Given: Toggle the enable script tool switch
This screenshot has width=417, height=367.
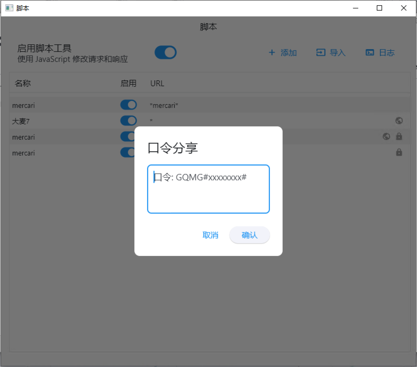Looking at the screenshot, I should (x=165, y=52).
